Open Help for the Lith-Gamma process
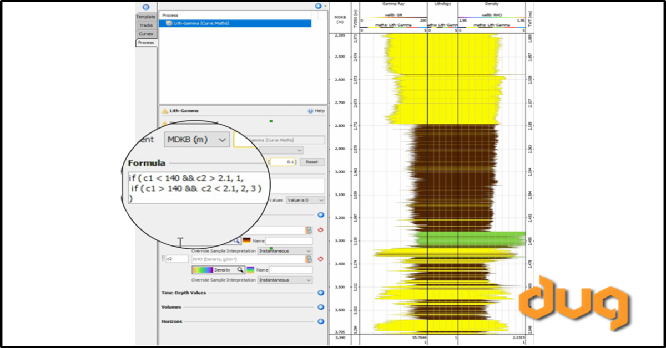The width and height of the screenshot is (666, 348). [310, 110]
